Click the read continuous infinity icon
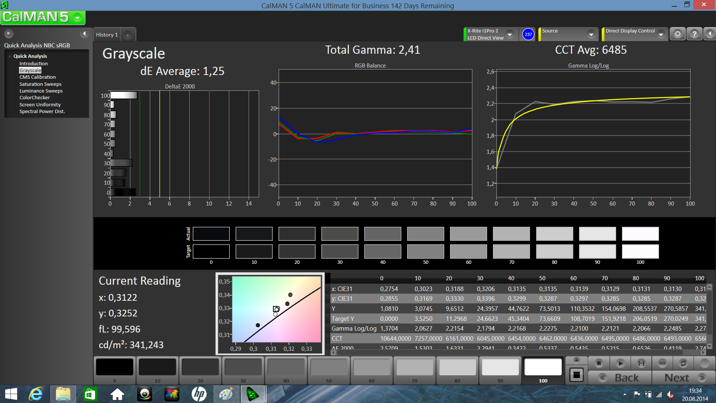 pyautogui.click(x=662, y=363)
